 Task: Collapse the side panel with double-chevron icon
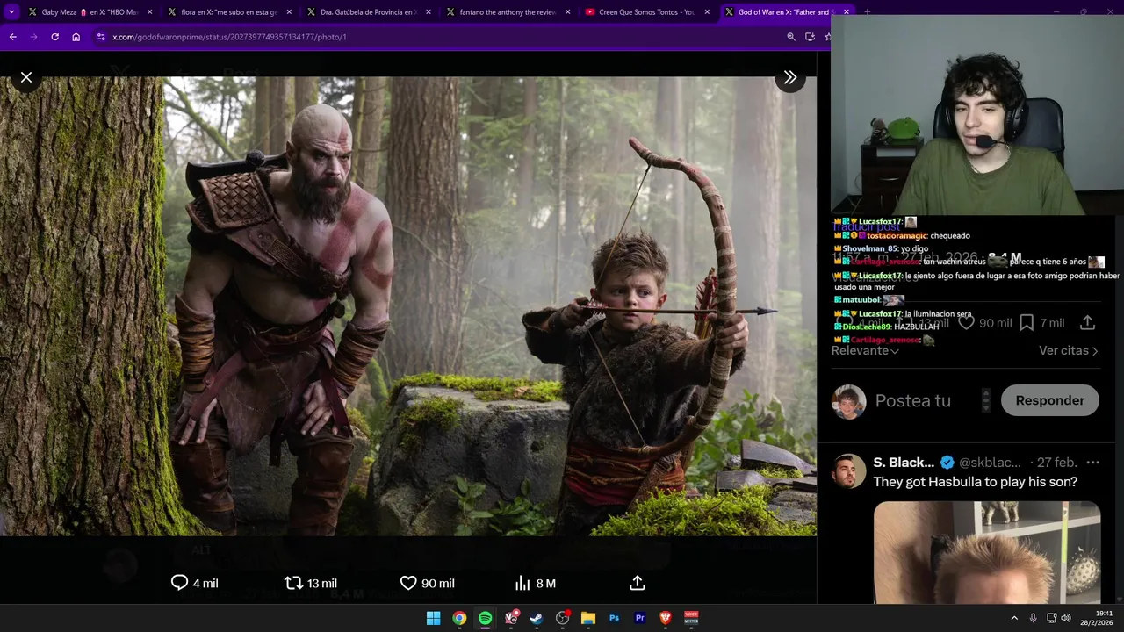click(x=790, y=77)
